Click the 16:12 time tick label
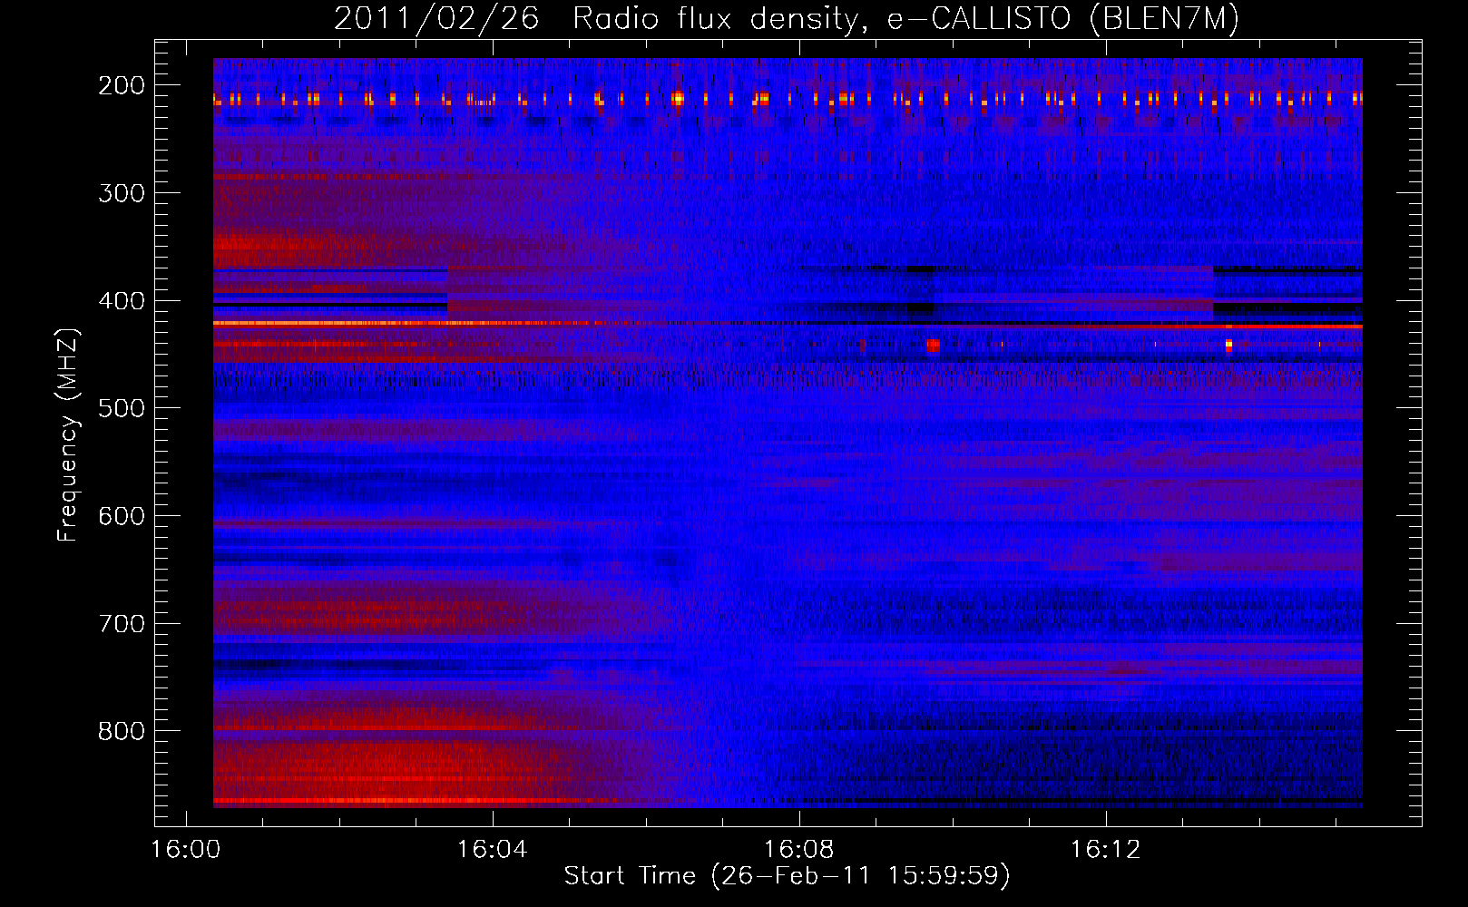 [1106, 850]
